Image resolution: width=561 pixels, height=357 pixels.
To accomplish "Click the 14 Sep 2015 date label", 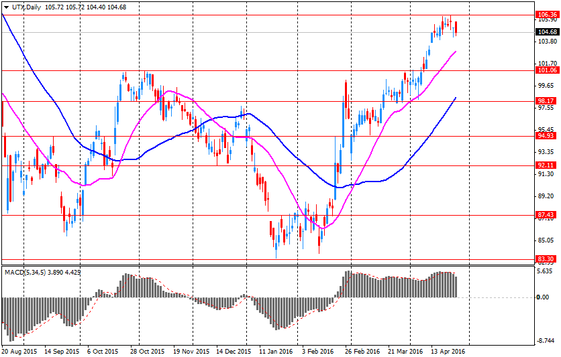I will point(62,351).
